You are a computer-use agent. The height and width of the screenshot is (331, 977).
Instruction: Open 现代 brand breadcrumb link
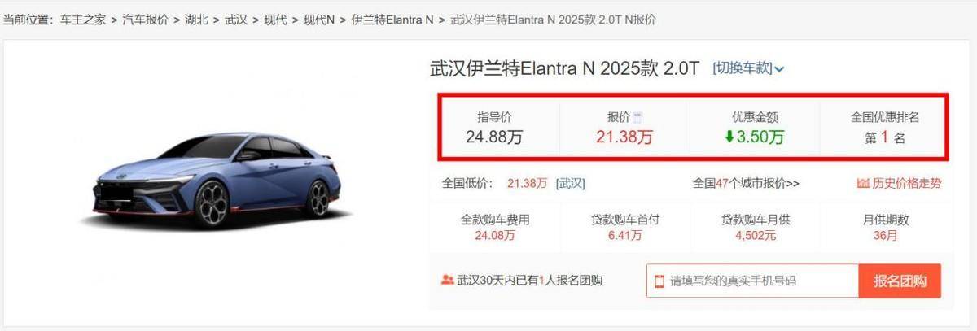[x=275, y=19]
